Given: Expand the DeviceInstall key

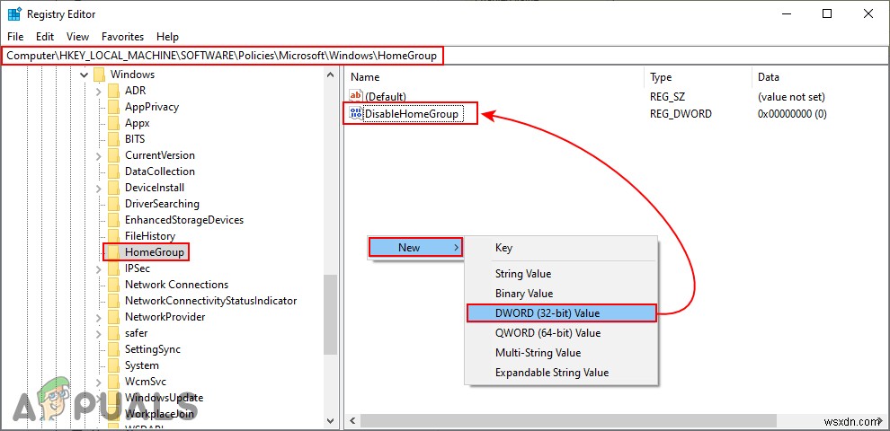Looking at the screenshot, I should 99,188.
